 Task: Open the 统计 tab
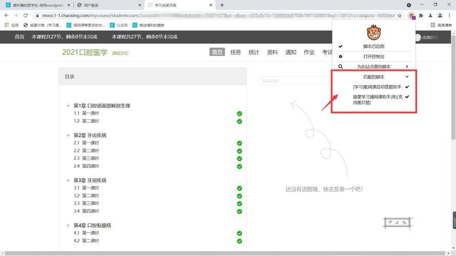(x=253, y=52)
